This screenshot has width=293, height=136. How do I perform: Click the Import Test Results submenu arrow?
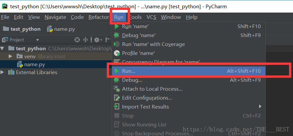point(260,107)
